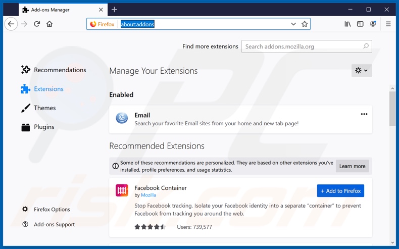Show URL history dropdown arrow

pos(293,24)
